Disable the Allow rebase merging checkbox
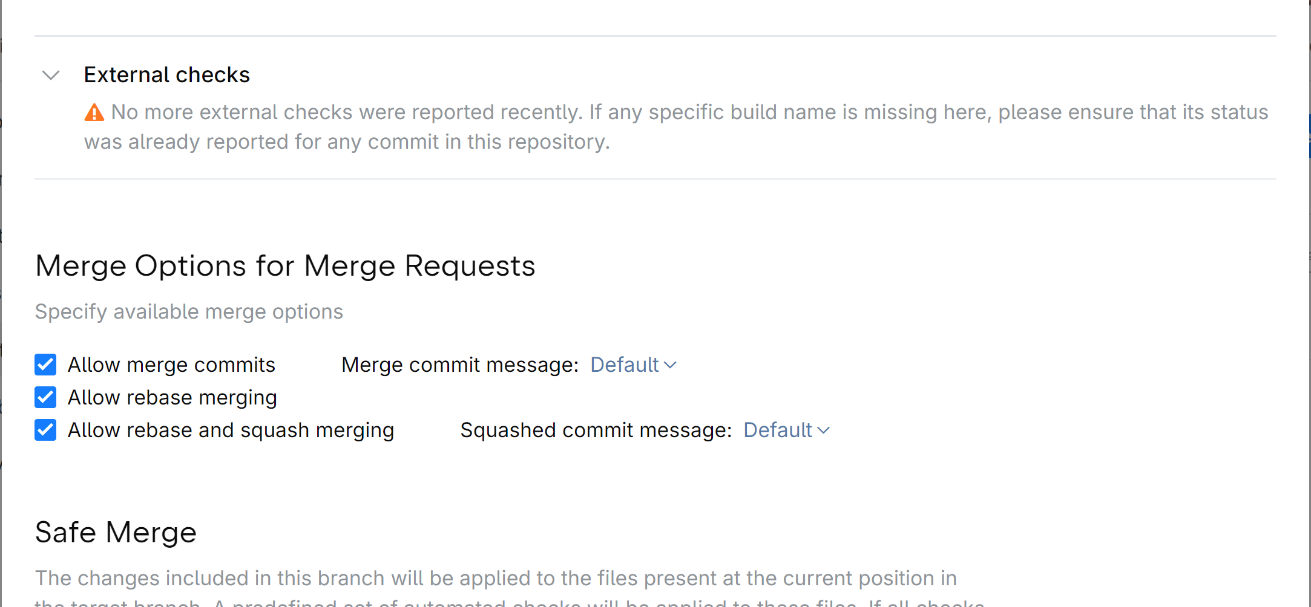Screen dimensions: 1311x607 click(45, 397)
